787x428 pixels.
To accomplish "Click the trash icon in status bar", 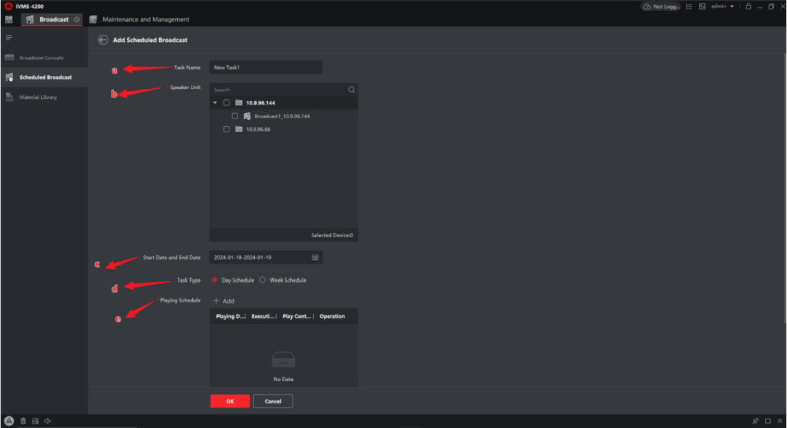I will (23, 421).
